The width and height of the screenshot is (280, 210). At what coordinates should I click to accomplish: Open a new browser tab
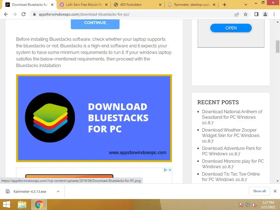(x=224, y=5)
